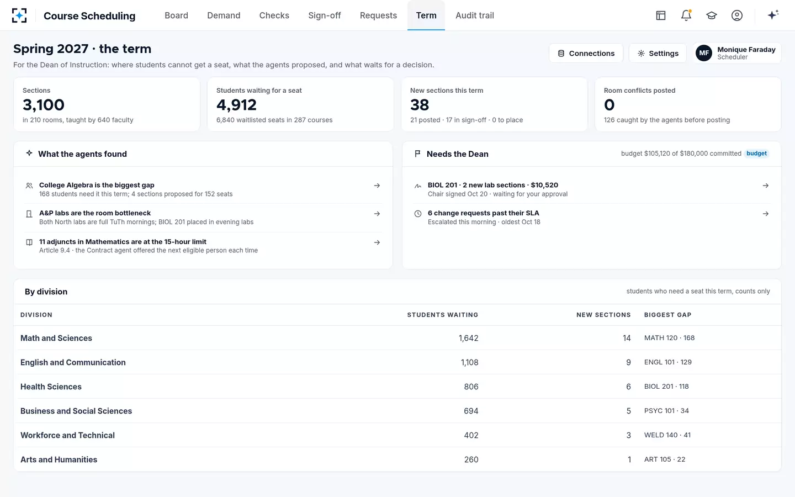
Task: Select the Workforce and Technical division row
Action: pyautogui.click(x=397, y=435)
